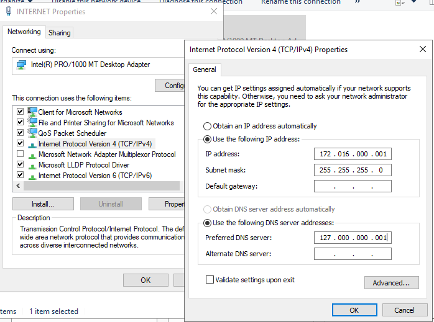This screenshot has height=322, width=434.
Task: Click the Multiplexor Protocol item icon
Action: 32,156
